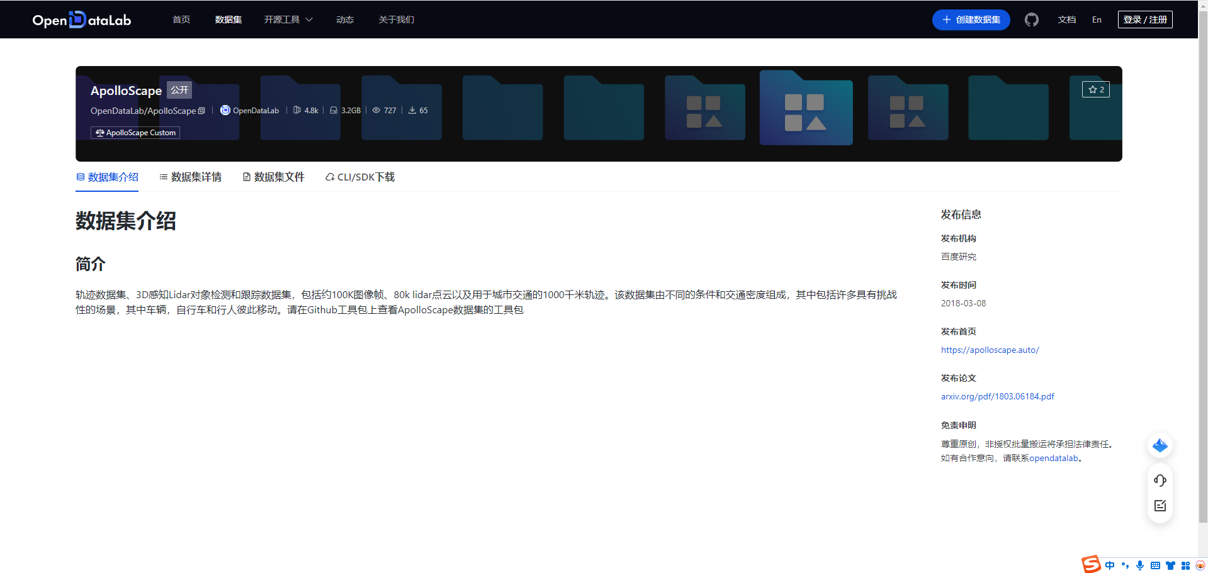Open 动态 navigation item

pyautogui.click(x=345, y=19)
